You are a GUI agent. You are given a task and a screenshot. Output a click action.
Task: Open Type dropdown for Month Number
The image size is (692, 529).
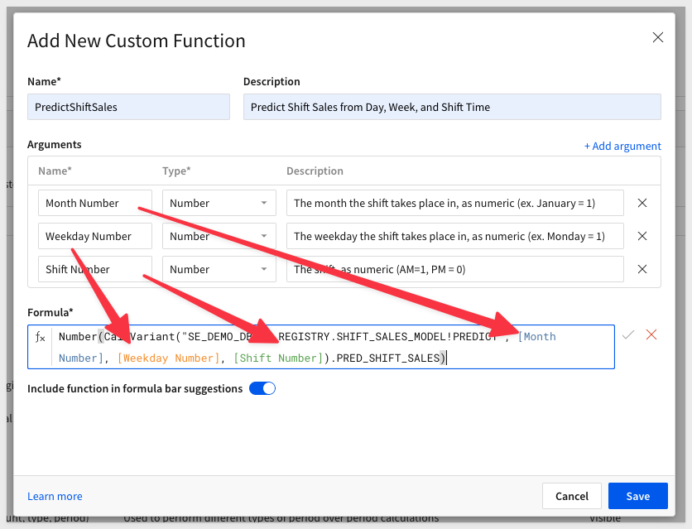219,203
